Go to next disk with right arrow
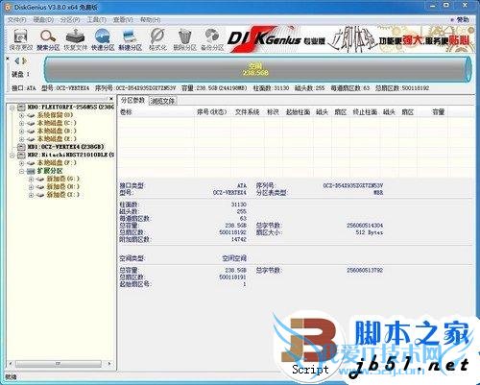480x385 pixels. (x=24, y=60)
